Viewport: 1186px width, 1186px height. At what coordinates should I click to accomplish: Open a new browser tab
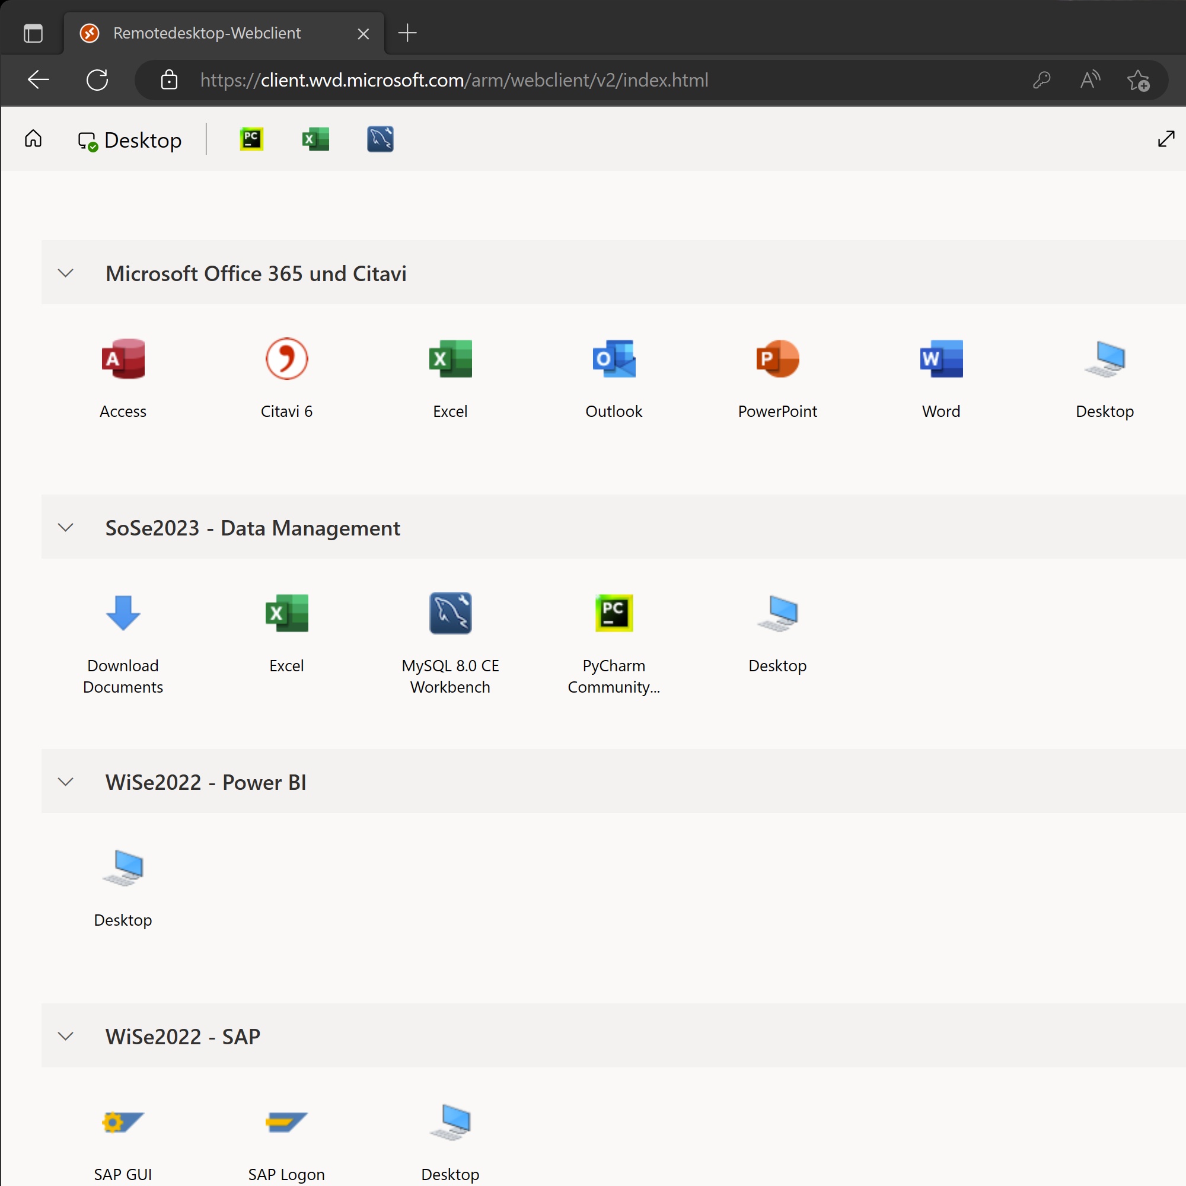coord(407,33)
